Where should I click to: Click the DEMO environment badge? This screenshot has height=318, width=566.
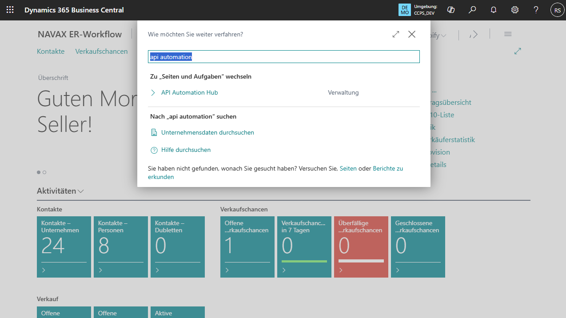405,10
